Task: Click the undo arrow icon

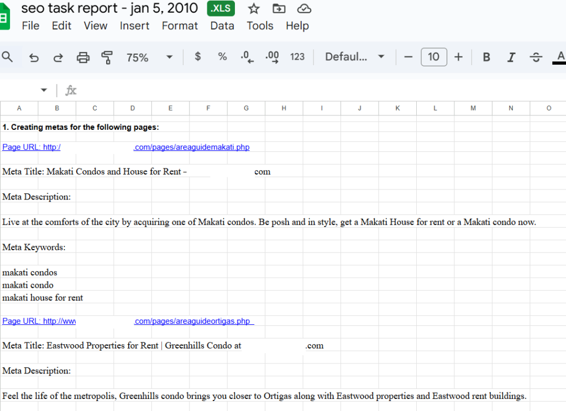Action: pyautogui.click(x=34, y=57)
